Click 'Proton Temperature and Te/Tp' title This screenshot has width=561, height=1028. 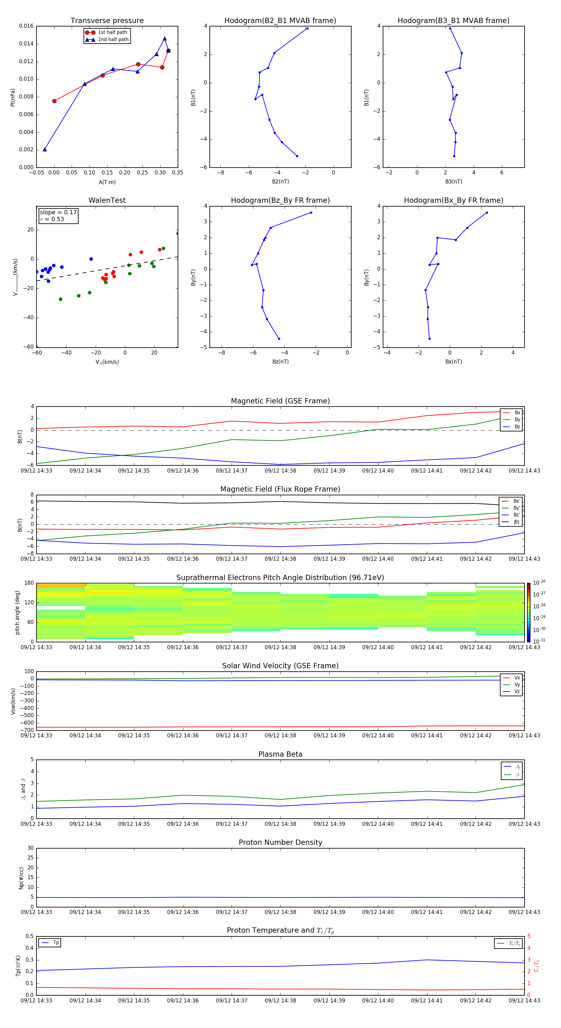[280, 930]
